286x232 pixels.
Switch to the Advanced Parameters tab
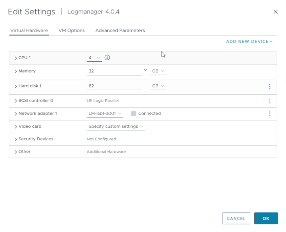pos(120,30)
